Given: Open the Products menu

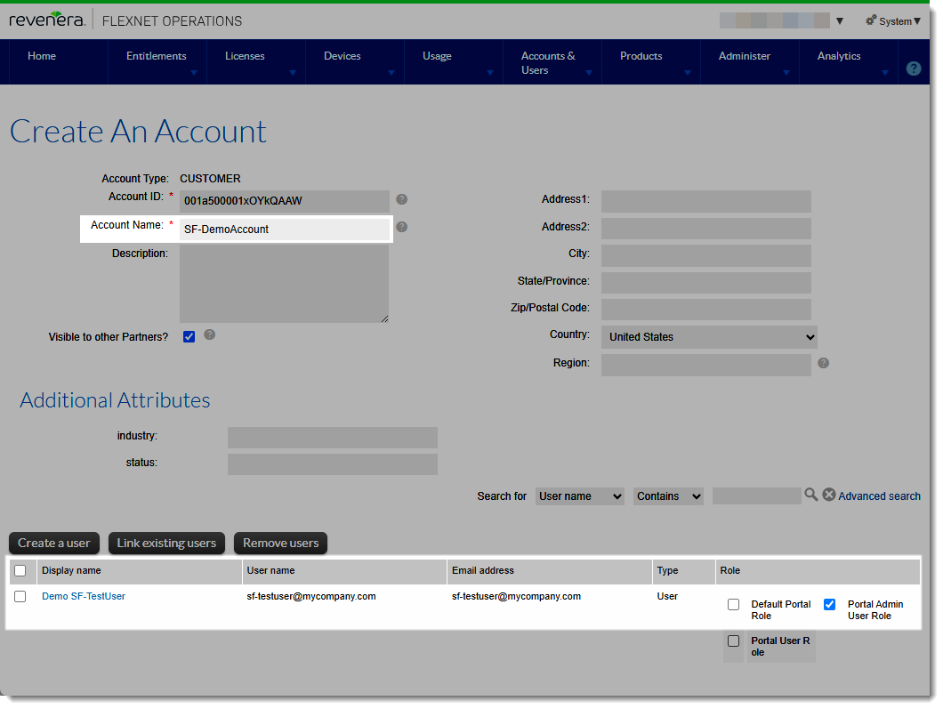Looking at the screenshot, I should pos(641,56).
